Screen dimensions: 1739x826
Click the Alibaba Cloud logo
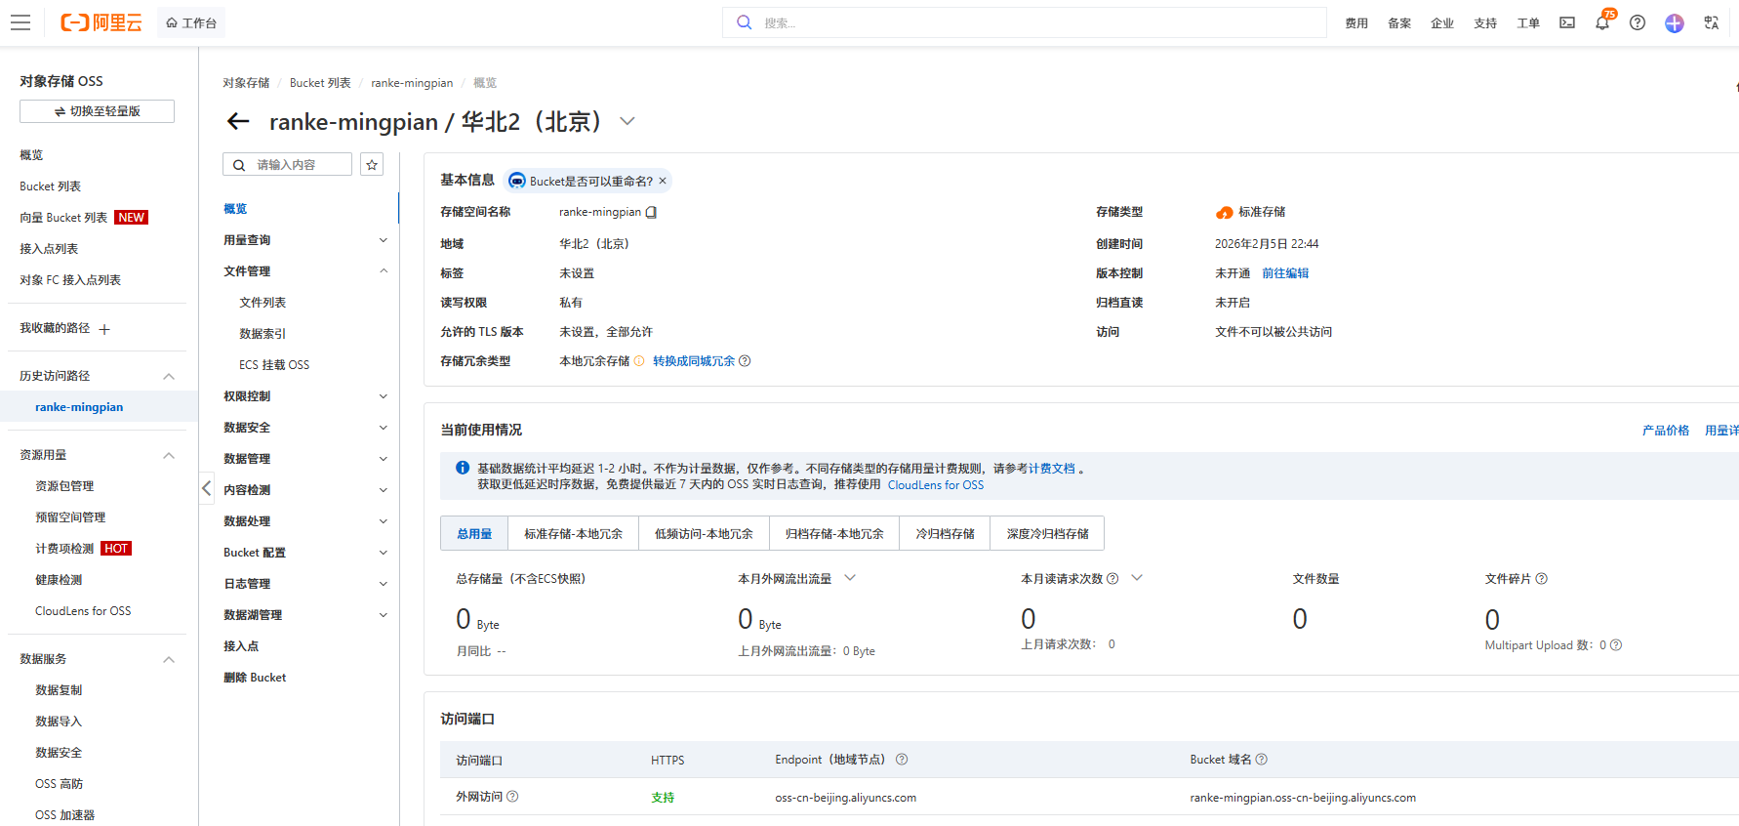(x=101, y=22)
